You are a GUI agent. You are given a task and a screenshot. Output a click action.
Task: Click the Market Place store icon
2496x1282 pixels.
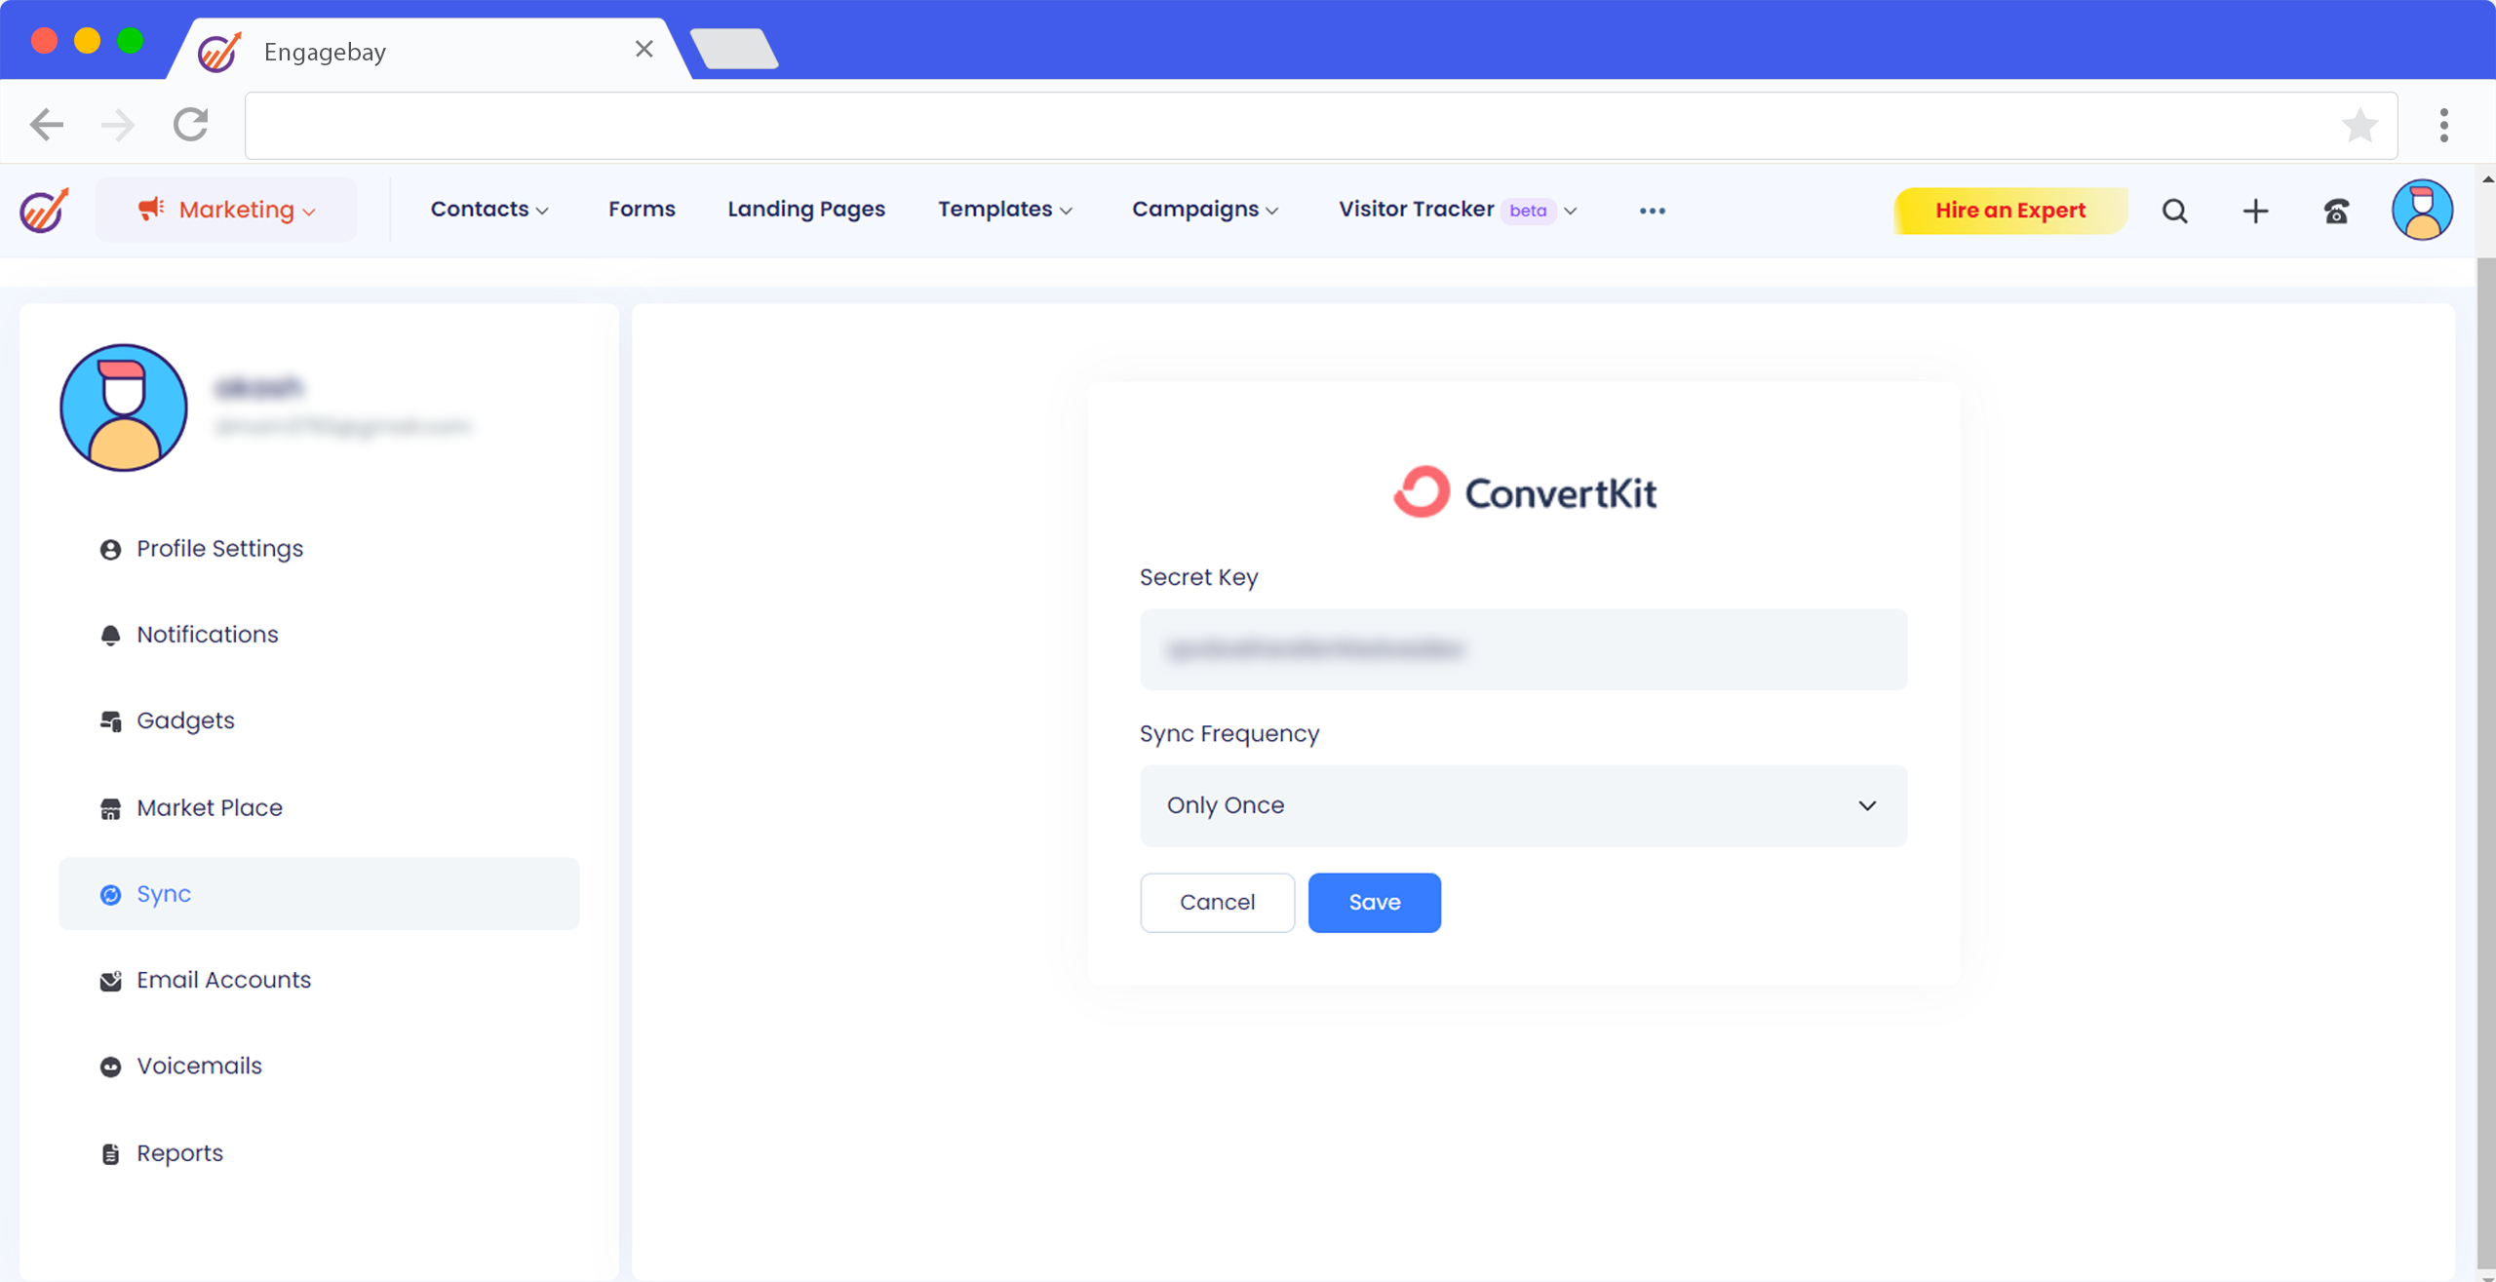coord(110,809)
